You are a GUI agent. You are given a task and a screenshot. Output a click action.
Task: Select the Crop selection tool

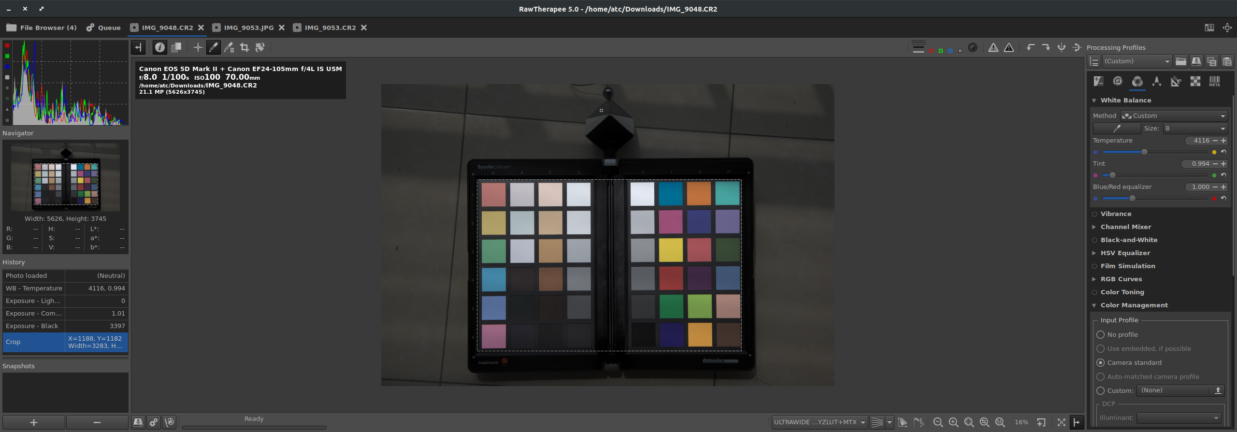[245, 47]
